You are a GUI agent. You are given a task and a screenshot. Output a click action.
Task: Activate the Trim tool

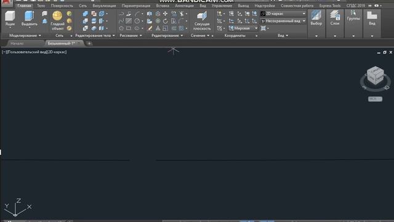tap(182, 14)
